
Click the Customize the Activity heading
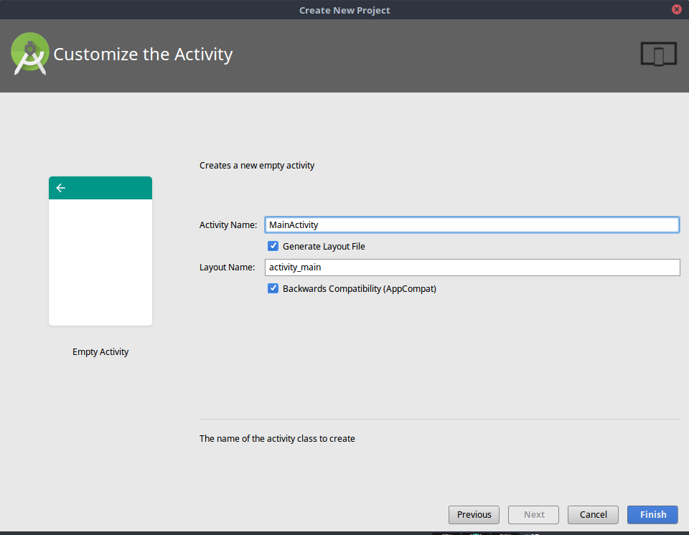point(144,54)
